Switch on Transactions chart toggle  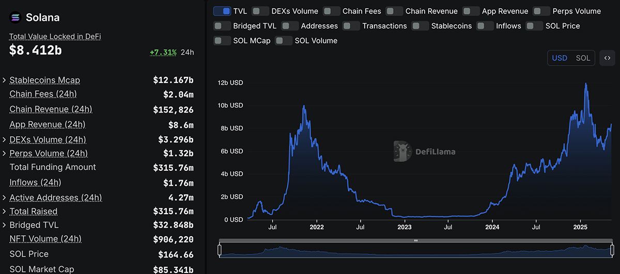click(351, 26)
